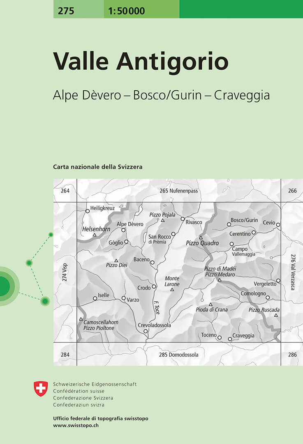303x444 pixels.
Task: Click the Helsenhorn peak triangle marker
Action: coord(95,235)
